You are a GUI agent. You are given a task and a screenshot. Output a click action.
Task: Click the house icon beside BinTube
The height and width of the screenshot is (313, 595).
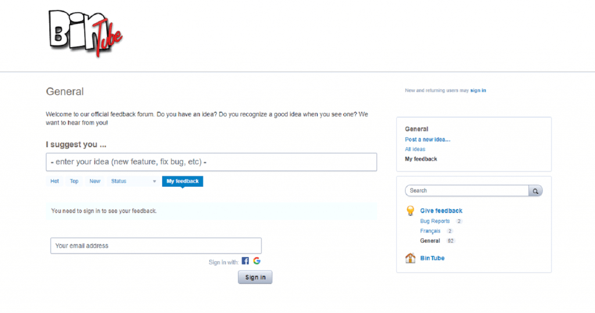click(410, 258)
